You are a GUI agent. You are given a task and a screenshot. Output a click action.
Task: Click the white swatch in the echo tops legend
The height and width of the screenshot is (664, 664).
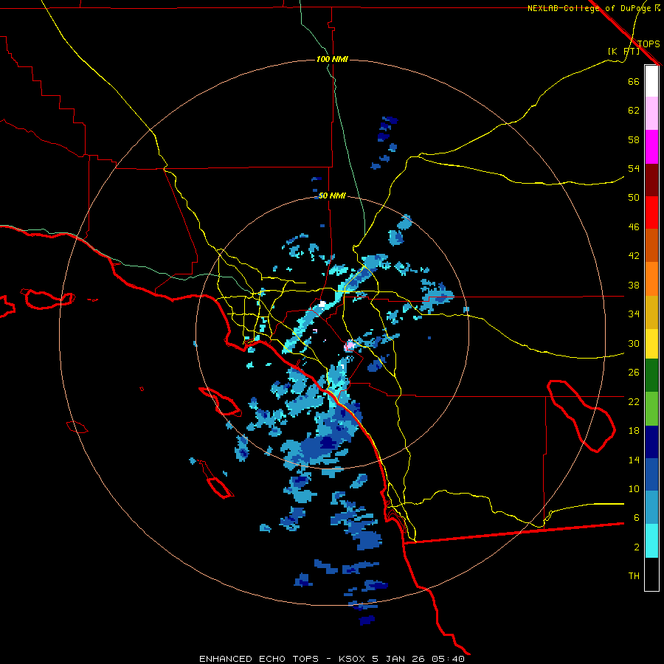click(651, 81)
